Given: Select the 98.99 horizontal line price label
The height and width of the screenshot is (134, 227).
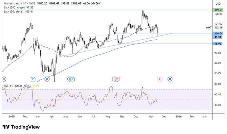Looking at the screenshot, I should tap(218, 37).
